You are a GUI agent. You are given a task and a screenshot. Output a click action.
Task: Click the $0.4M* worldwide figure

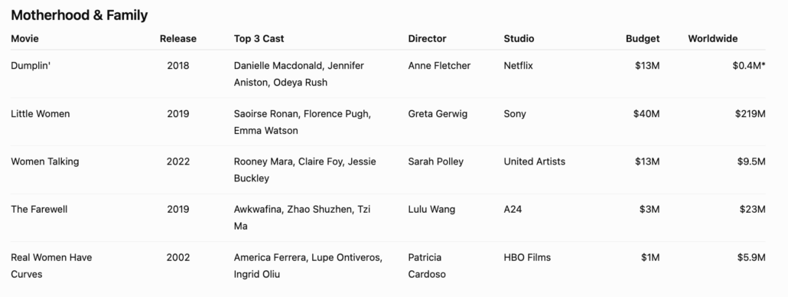point(749,66)
